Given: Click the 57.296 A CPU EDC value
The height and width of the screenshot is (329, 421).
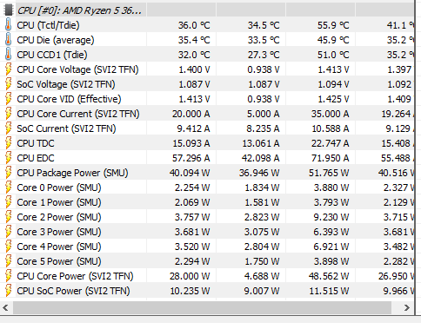Looking at the screenshot, I should pos(191,158).
